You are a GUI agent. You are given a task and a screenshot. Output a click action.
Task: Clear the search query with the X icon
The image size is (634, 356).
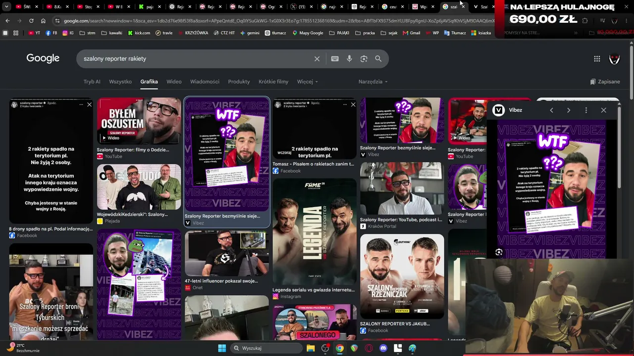point(317,59)
